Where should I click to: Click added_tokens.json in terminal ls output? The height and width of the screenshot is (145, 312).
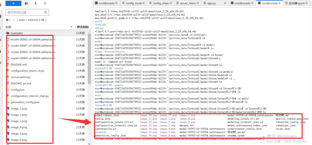(107, 115)
